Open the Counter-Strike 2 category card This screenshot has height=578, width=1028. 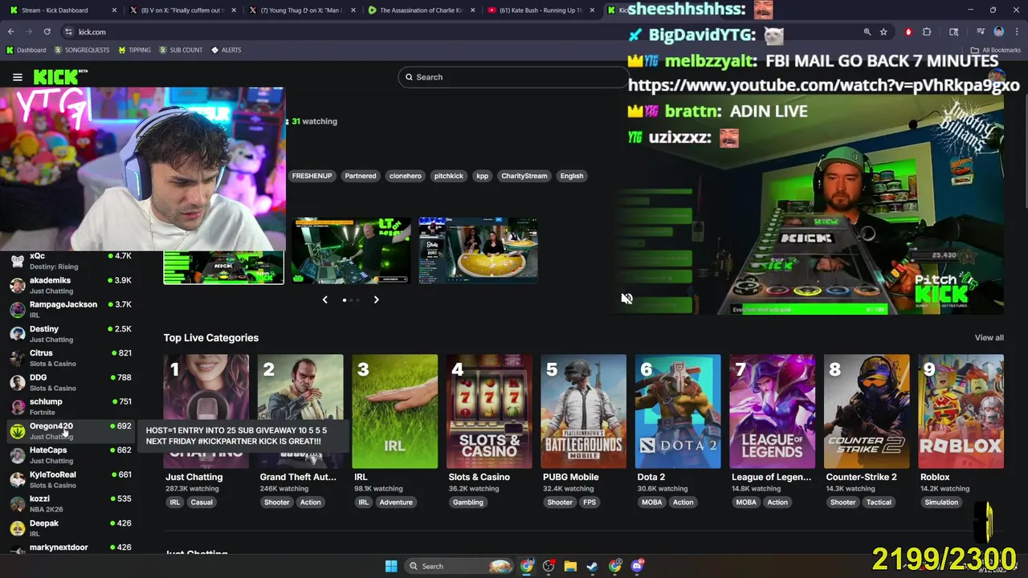867,411
